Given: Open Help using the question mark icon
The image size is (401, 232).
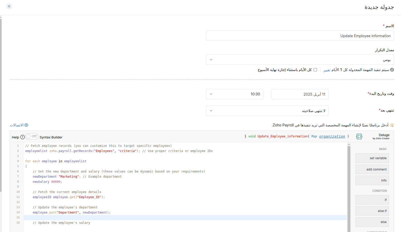Looking at the screenshot, I should click(22, 137).
